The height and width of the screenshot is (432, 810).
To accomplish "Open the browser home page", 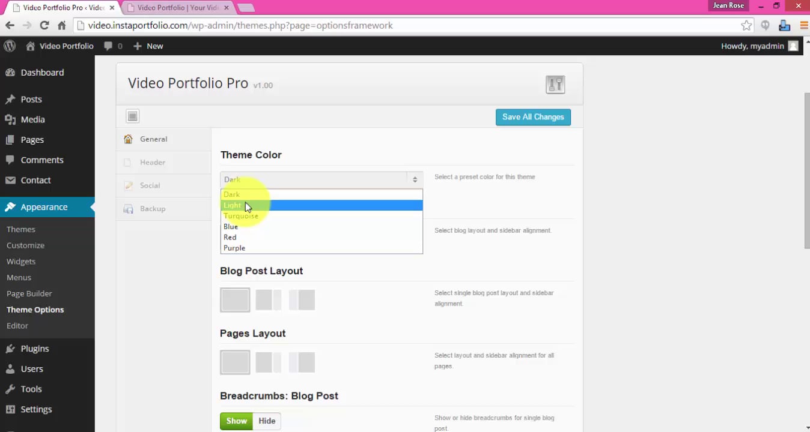I will [x=61, y=25].
